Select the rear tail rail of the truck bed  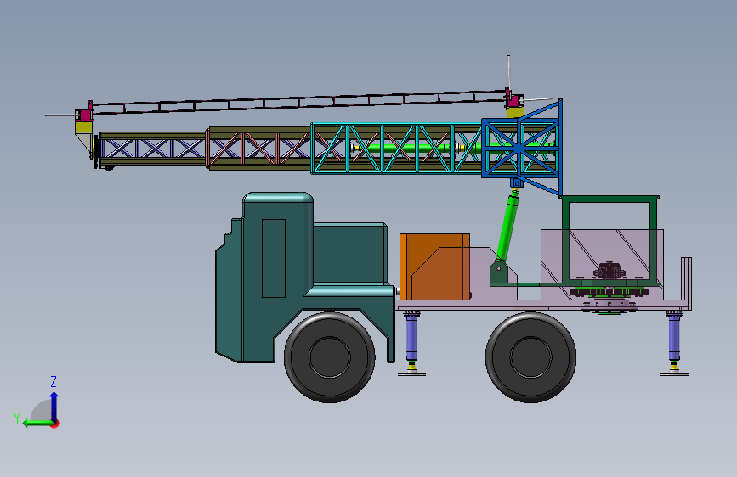tap(686, 283)
